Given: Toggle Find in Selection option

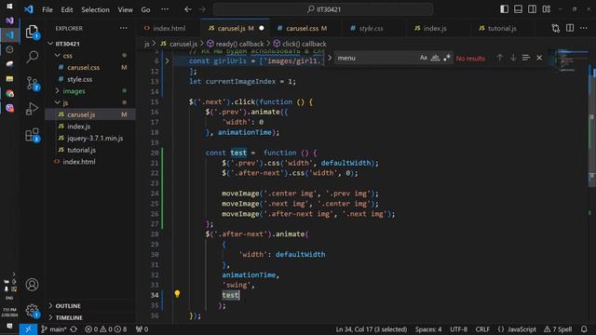Looking at the screenshot, I should pyautogui.click(x=526, y=58).
